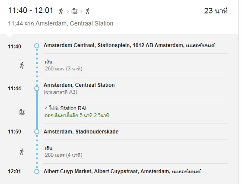
Task: Collapse the 11:40 - 12:01 route summary header
Action: tap(119, 17)
